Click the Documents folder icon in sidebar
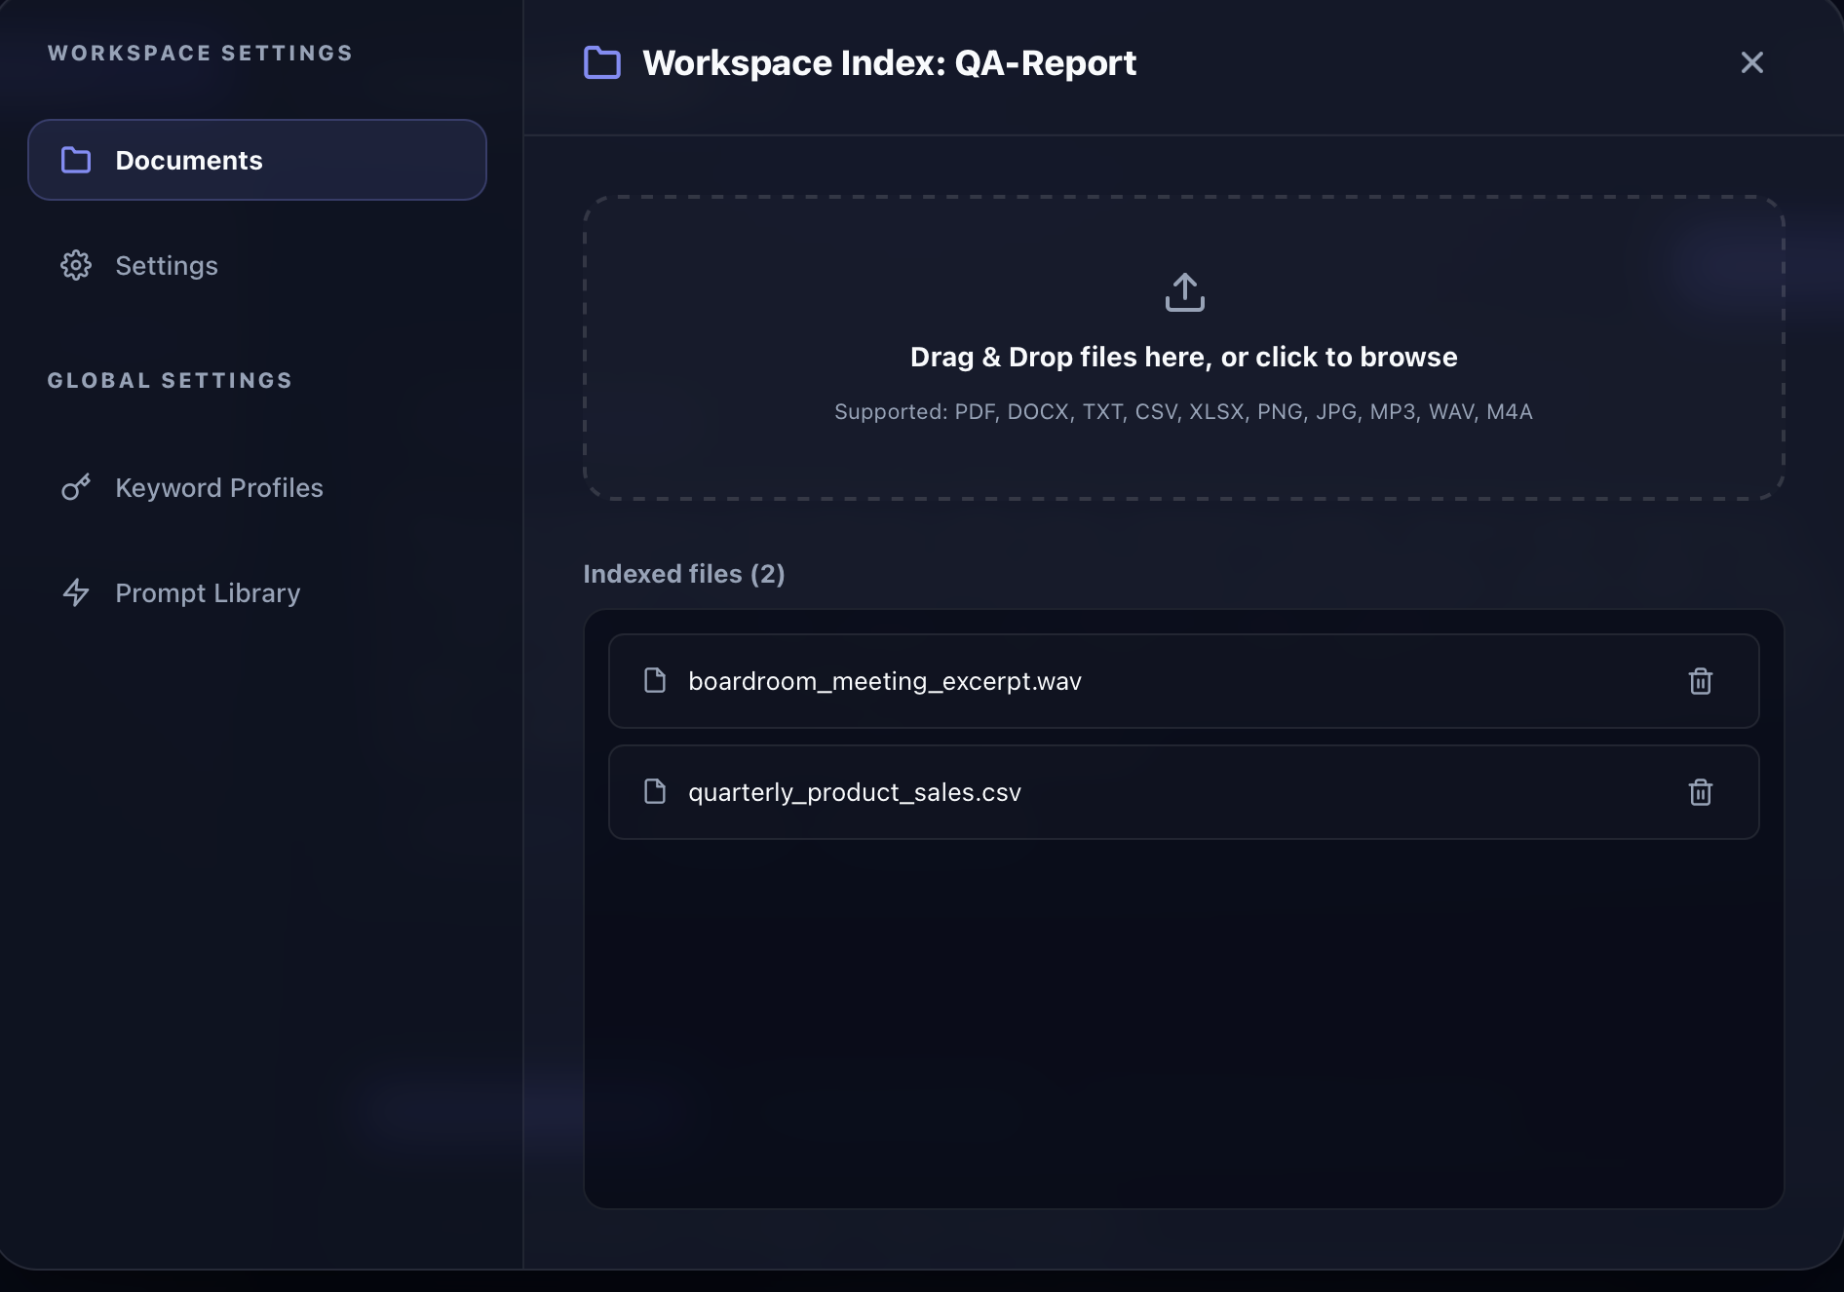 click(x=76, y=160)
